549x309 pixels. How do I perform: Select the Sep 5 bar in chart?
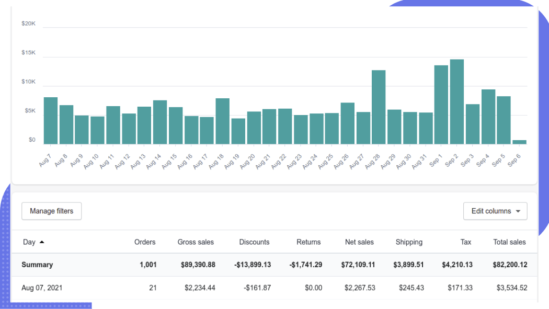[x=504, y=120]
